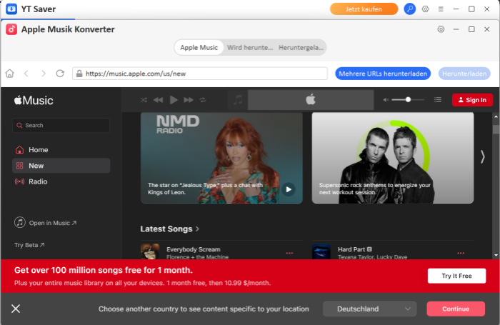Click the YT Saver app logo
Viewport: 500px width, 325px height.
11,9
